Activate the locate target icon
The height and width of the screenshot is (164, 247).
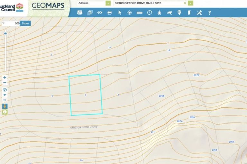tap(130, 13)
